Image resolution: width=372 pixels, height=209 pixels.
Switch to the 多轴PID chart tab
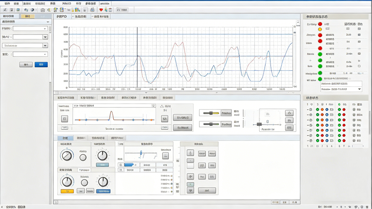(x=61, y=17)
